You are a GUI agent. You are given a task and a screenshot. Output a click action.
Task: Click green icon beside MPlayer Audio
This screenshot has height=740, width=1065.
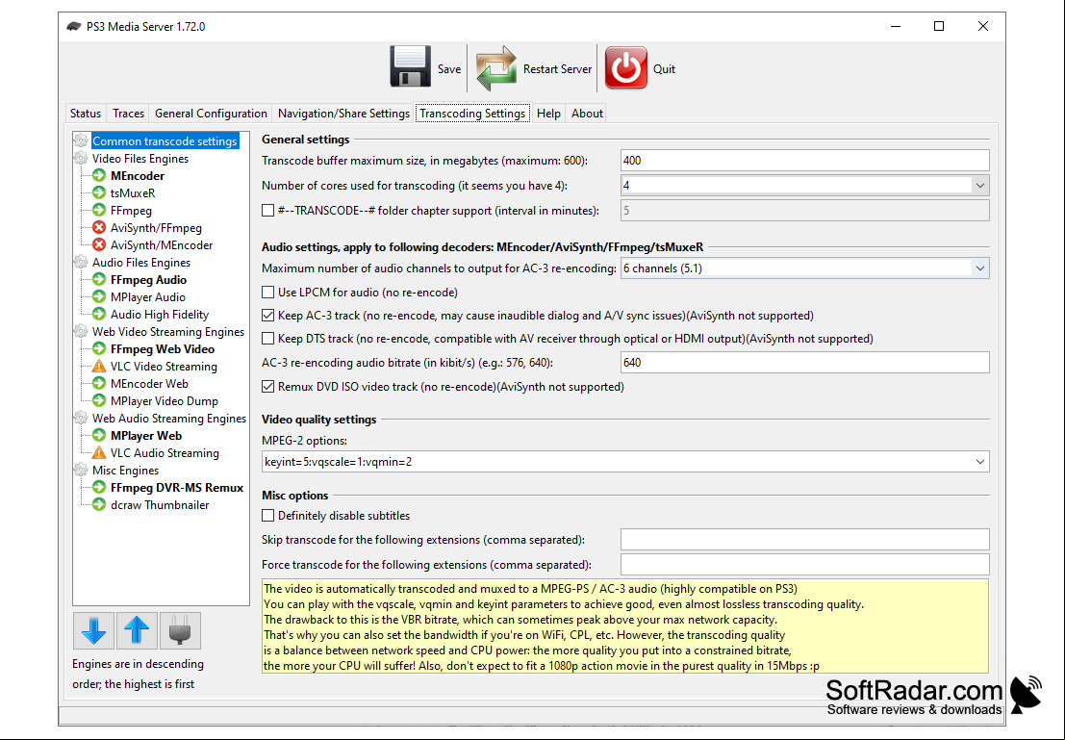pyautogui.click(x=99, y=297)
